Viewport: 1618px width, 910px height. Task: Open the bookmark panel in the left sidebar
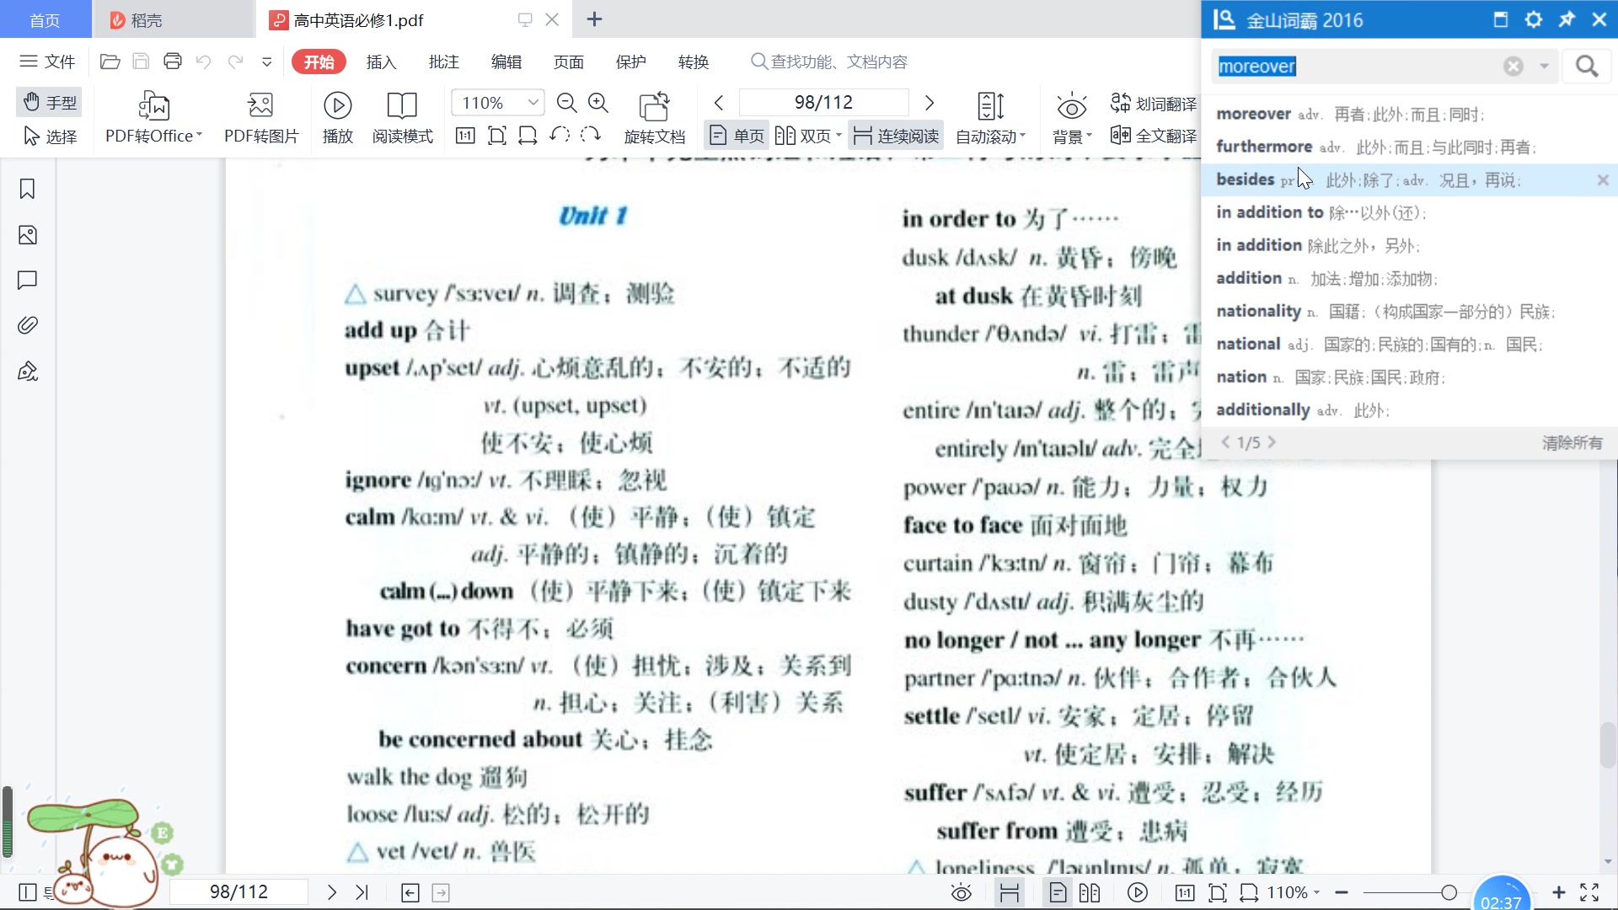pos(27,190)
